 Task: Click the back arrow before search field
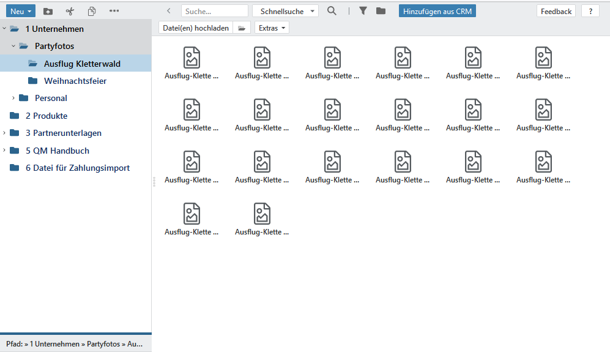click(169, 11)
